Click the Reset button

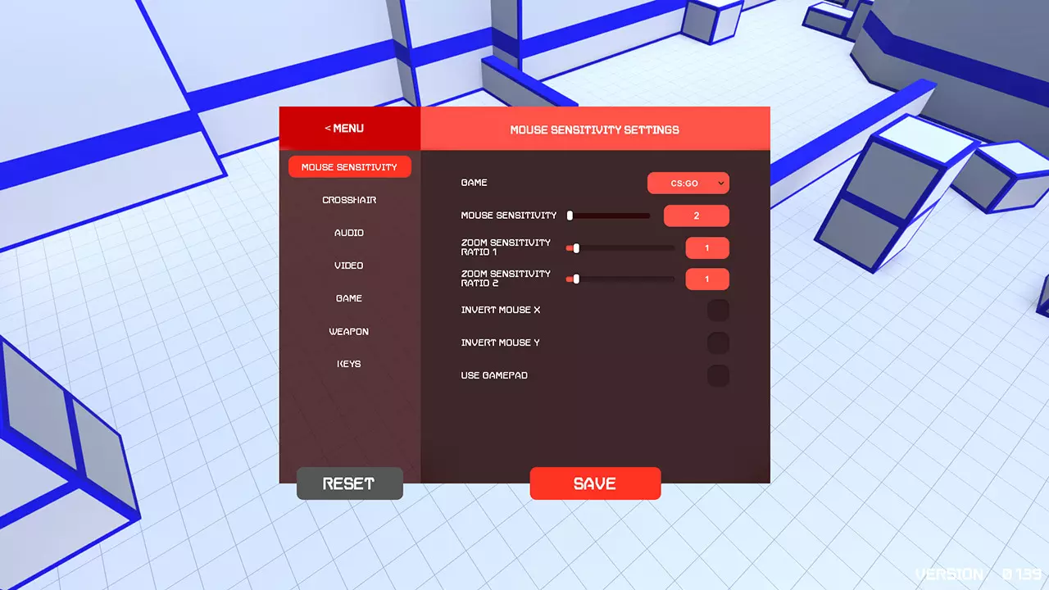(x=350, y=483)
